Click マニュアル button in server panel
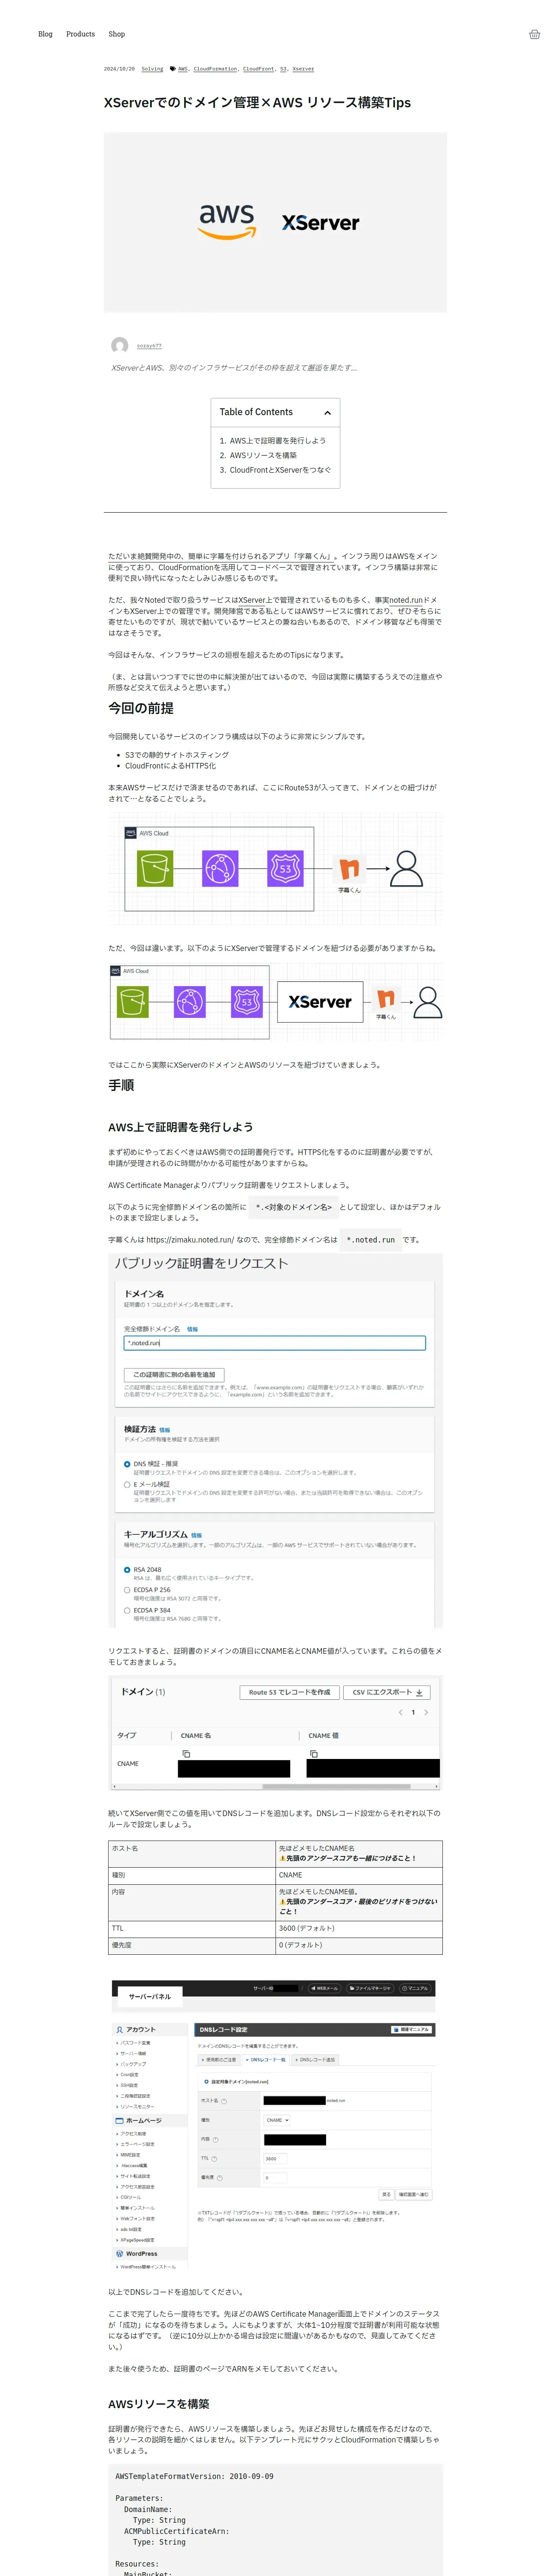Viewport: 551px width, 2576px height. coord(415,1989)
